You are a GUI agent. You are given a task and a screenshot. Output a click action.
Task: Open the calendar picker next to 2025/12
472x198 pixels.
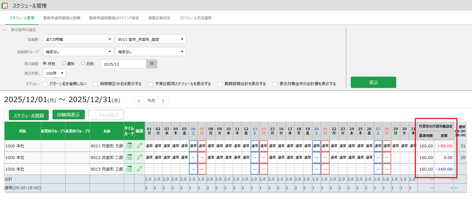coord(152,64)
